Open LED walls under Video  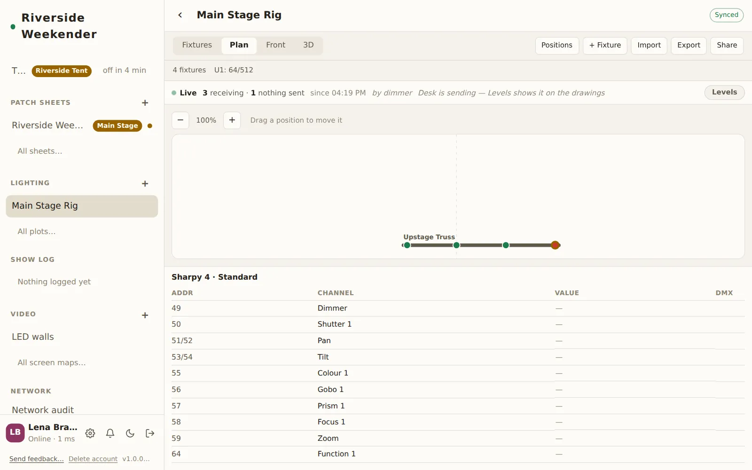(33, 337)
